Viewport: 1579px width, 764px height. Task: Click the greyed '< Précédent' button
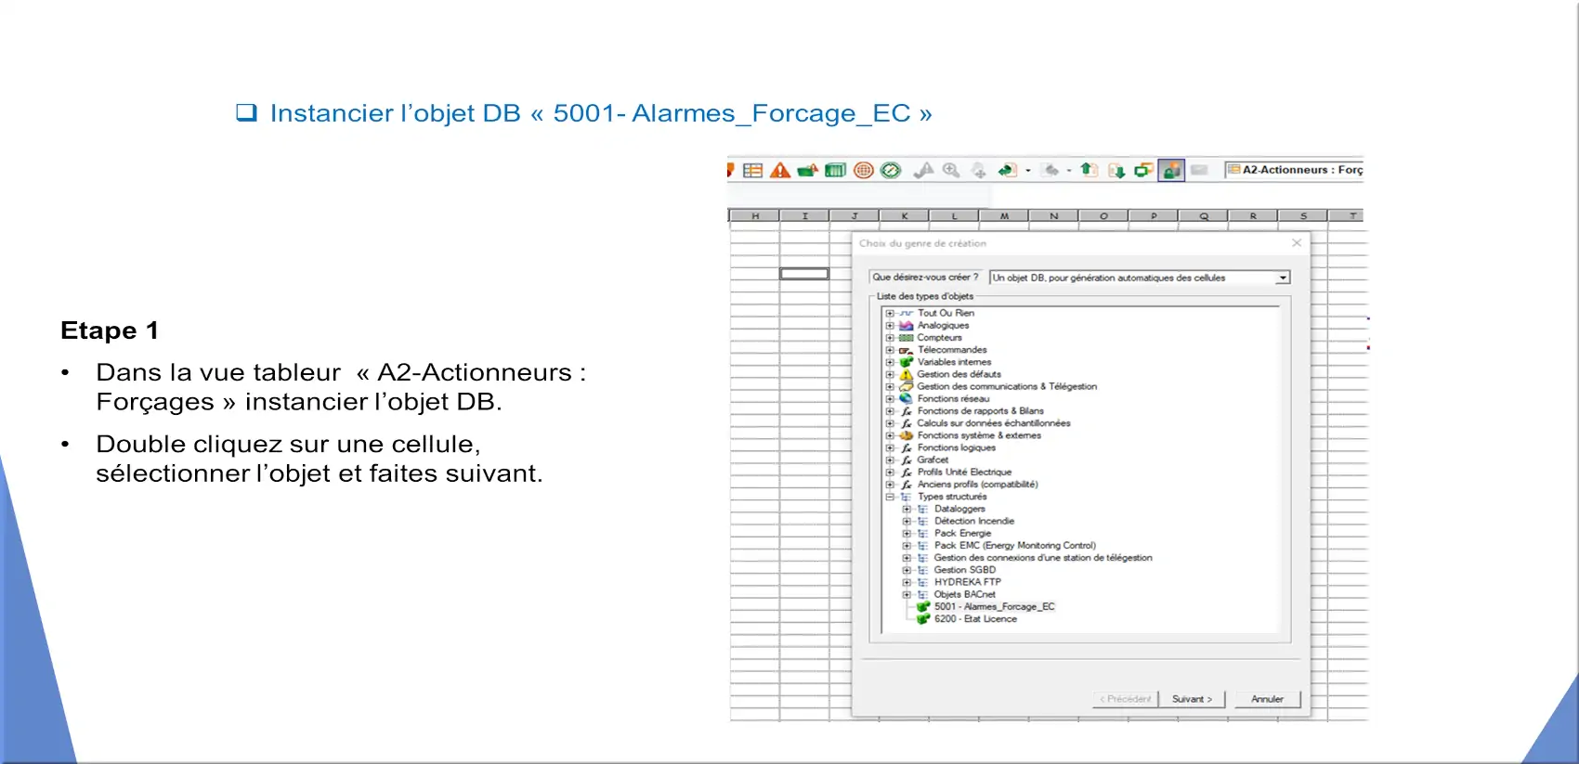coord(1125,699)
